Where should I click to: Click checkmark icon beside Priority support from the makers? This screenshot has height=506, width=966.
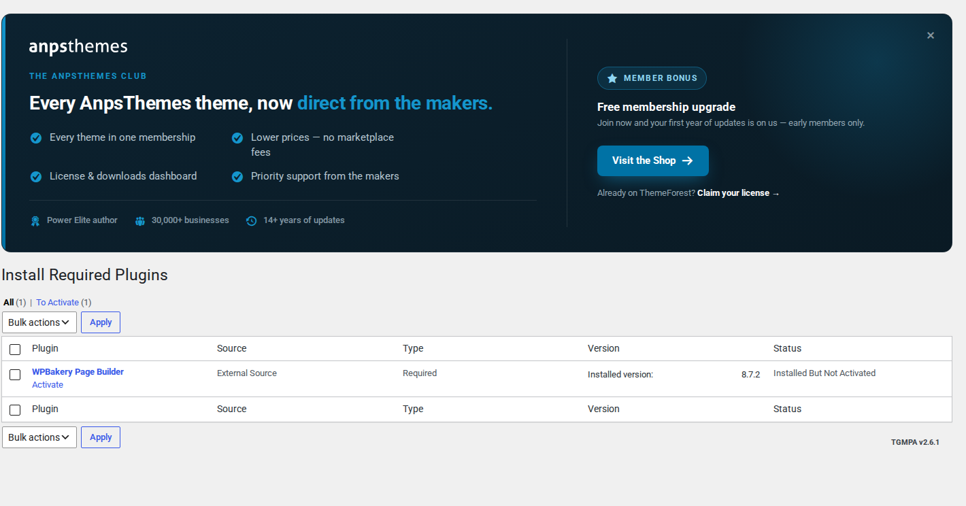237,177
